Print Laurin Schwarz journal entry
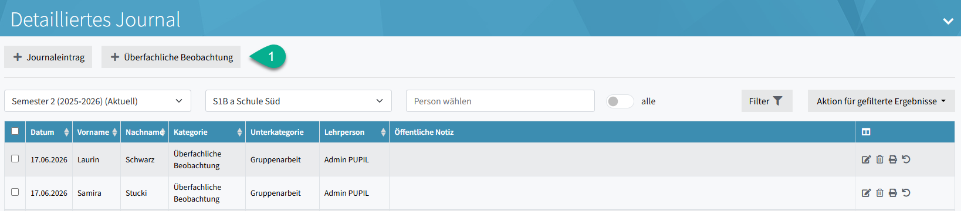The height and width of the screenshot is (211, 961). click(x=893, y=159)
